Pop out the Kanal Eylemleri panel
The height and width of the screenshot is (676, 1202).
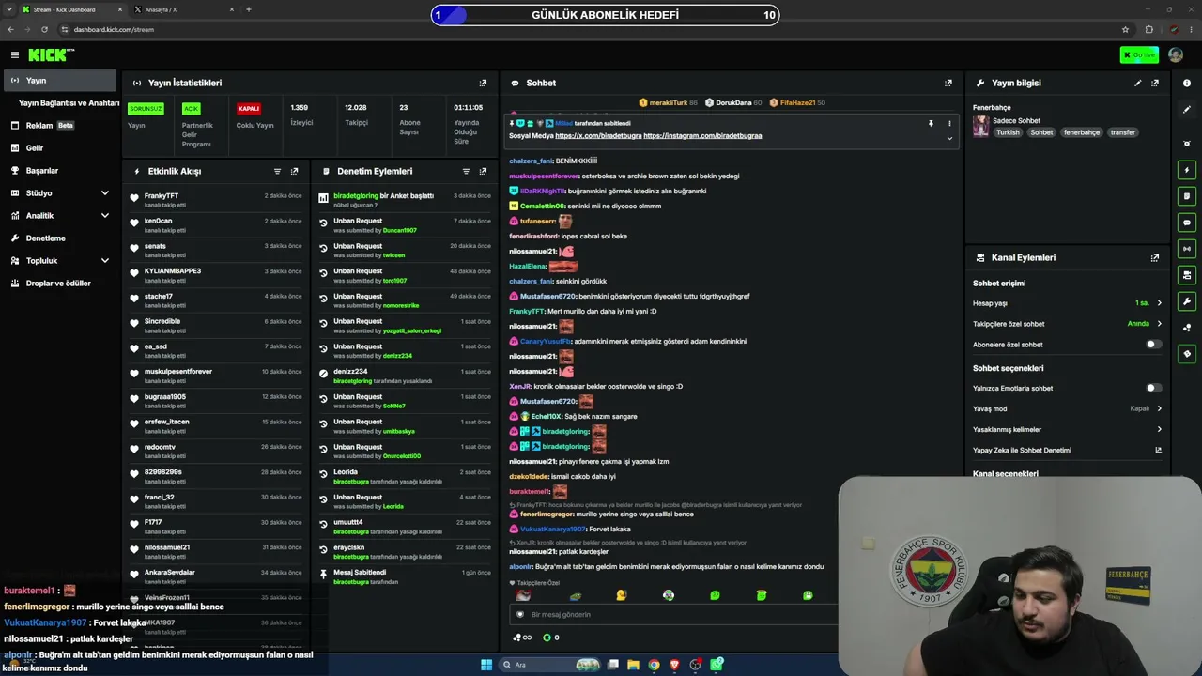[1155, 257]
